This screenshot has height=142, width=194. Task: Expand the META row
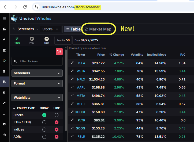pos(72,95)
